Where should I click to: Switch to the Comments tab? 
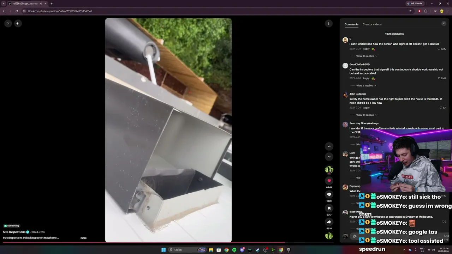(351, 24)
